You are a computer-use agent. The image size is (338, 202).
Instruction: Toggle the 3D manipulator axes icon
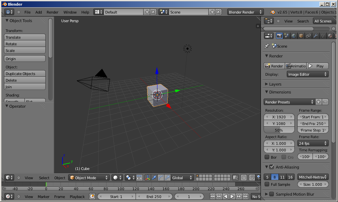click(148, 178)
